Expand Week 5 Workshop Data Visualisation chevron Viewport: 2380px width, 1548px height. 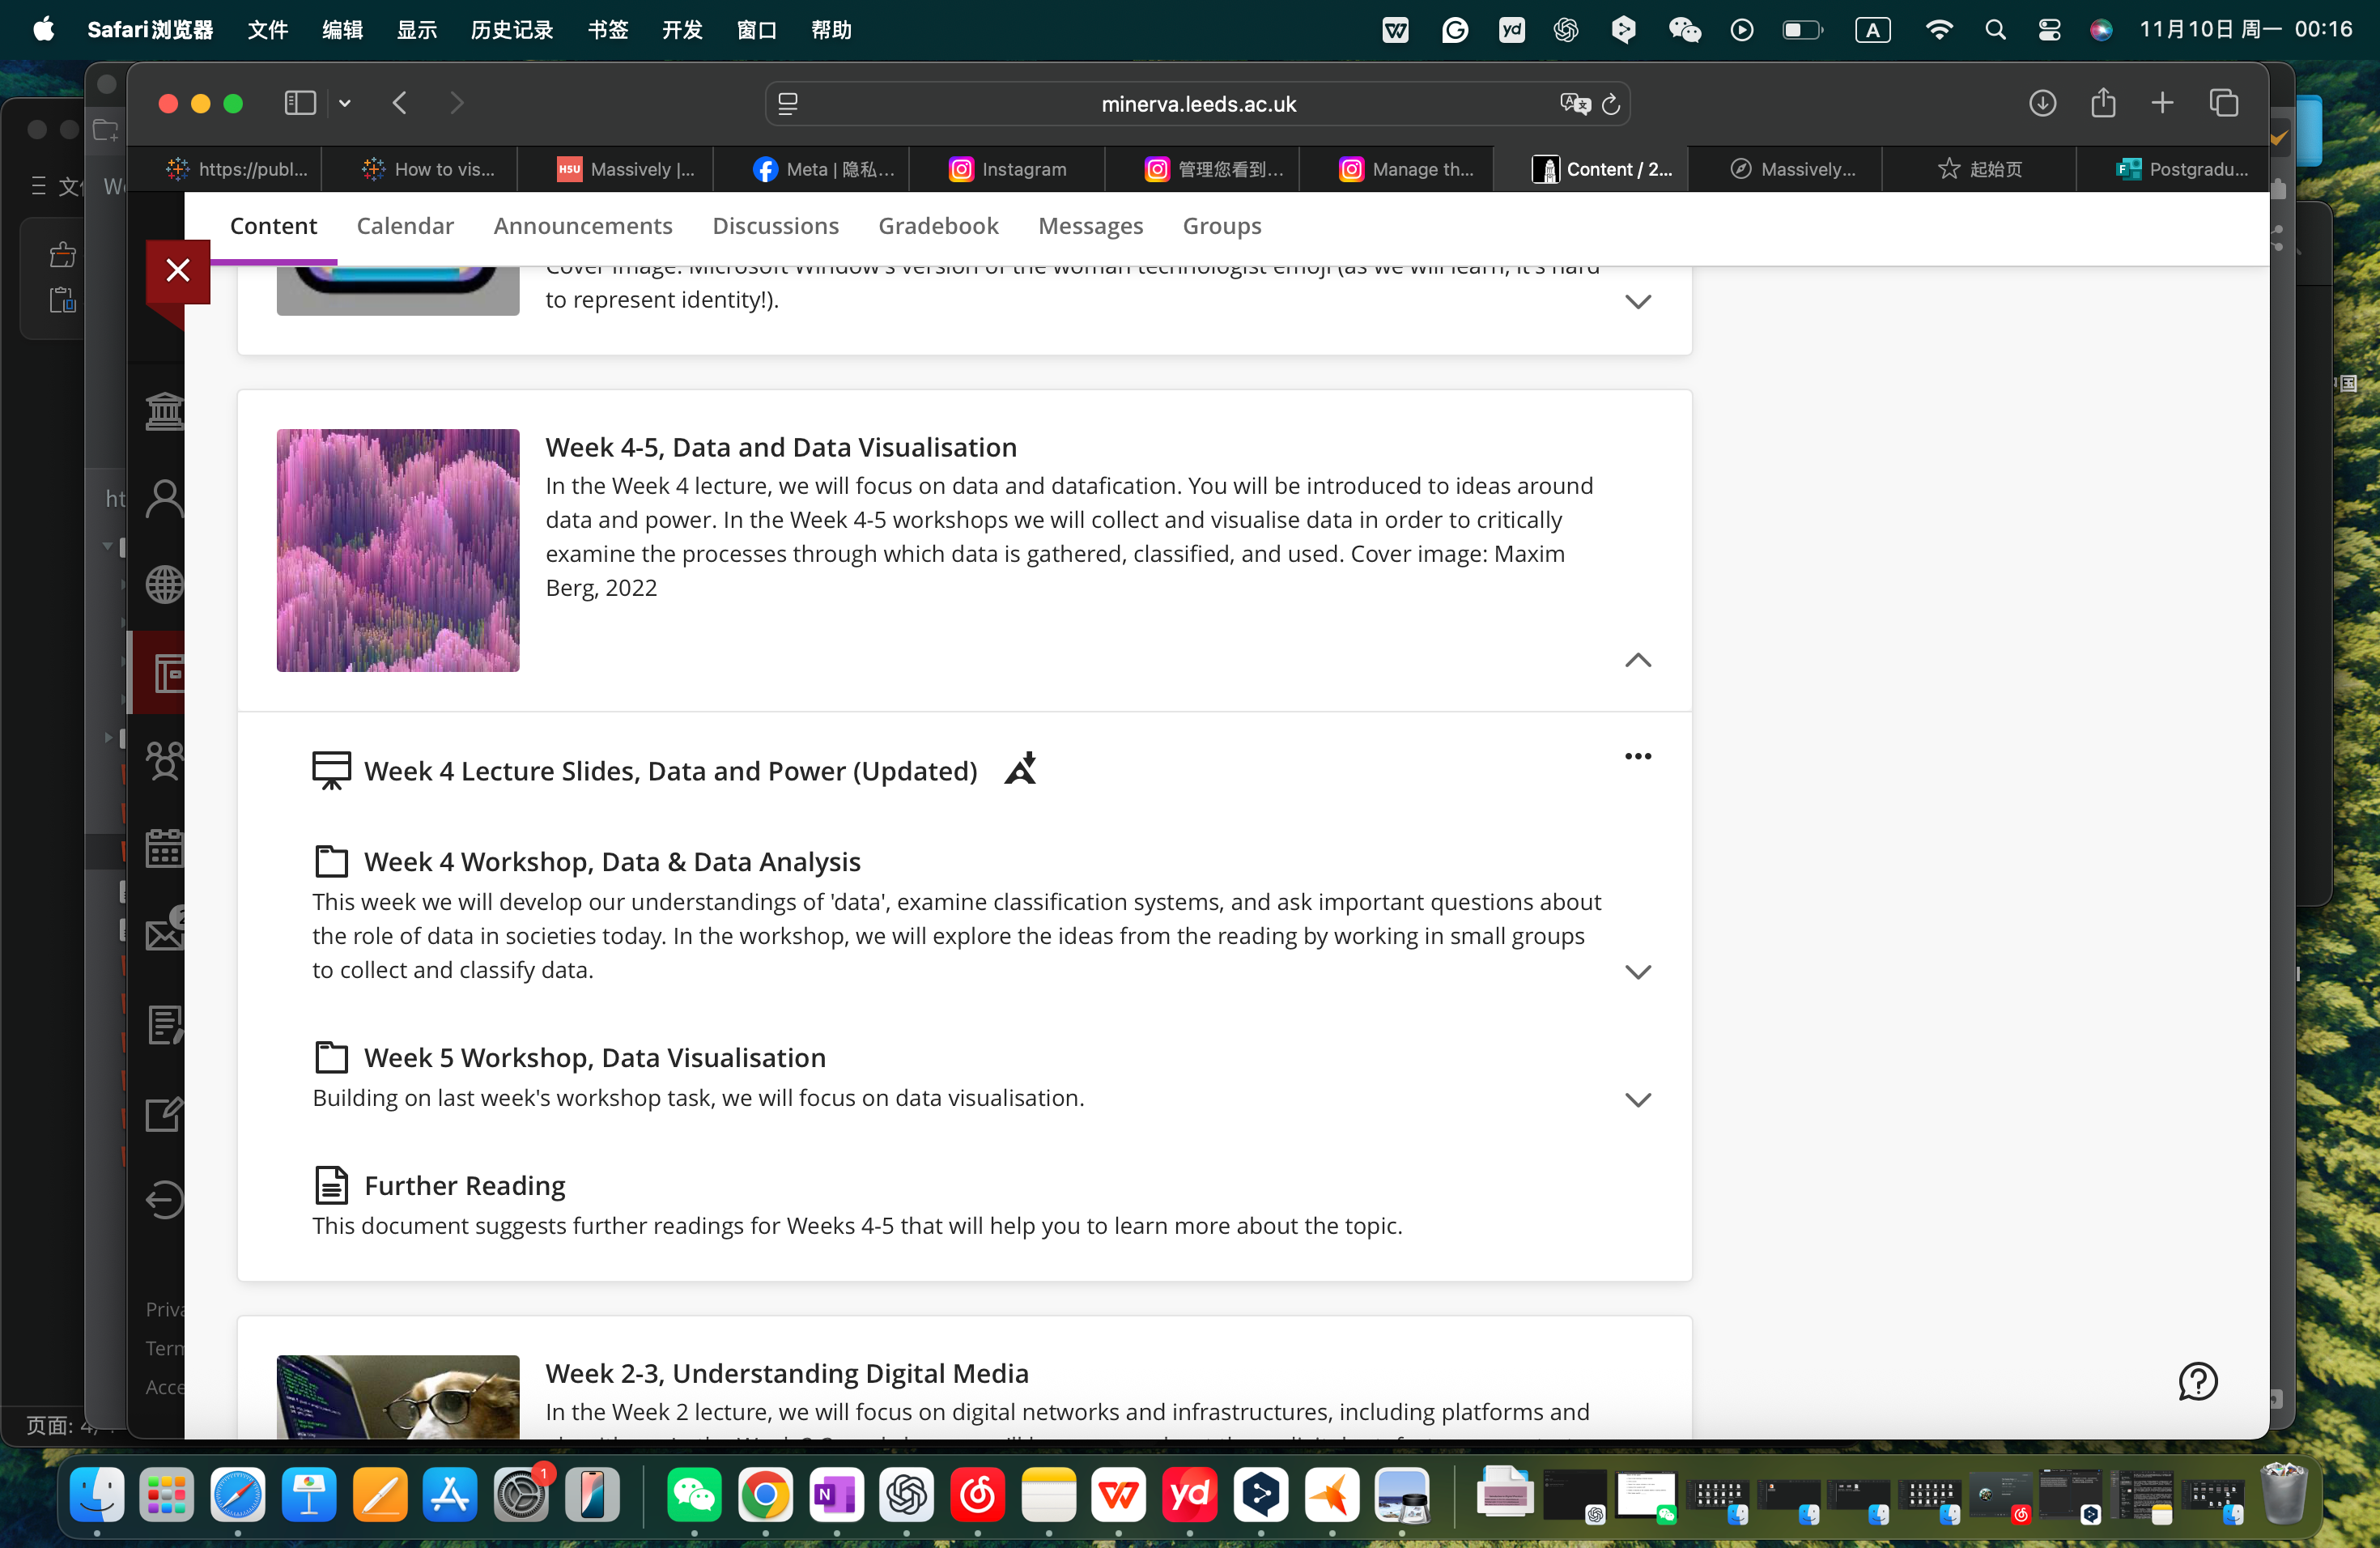pos(1637,1099)
